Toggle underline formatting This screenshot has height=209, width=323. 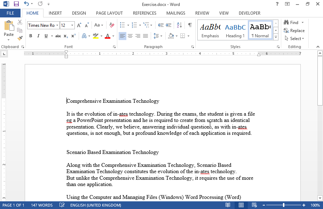click(46, 36)
